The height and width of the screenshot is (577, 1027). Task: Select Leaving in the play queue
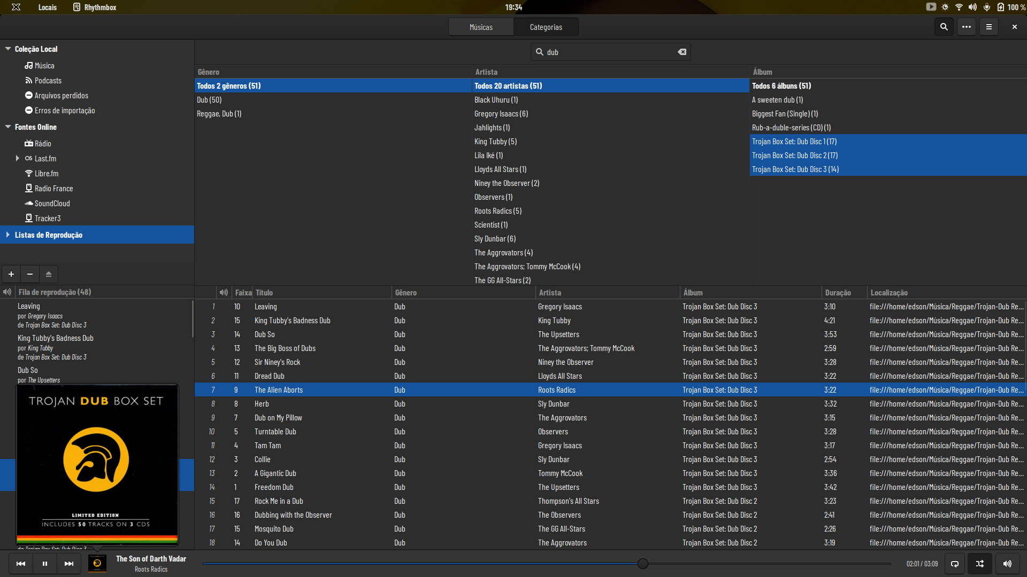[x=96, y=315]
